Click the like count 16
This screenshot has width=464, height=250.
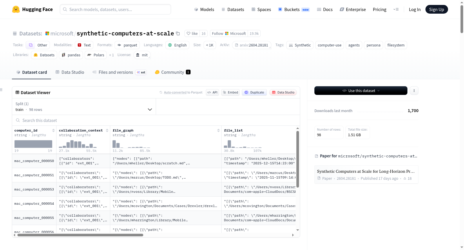click(204, 33)
